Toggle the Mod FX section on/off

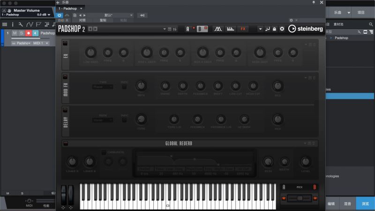65,77
